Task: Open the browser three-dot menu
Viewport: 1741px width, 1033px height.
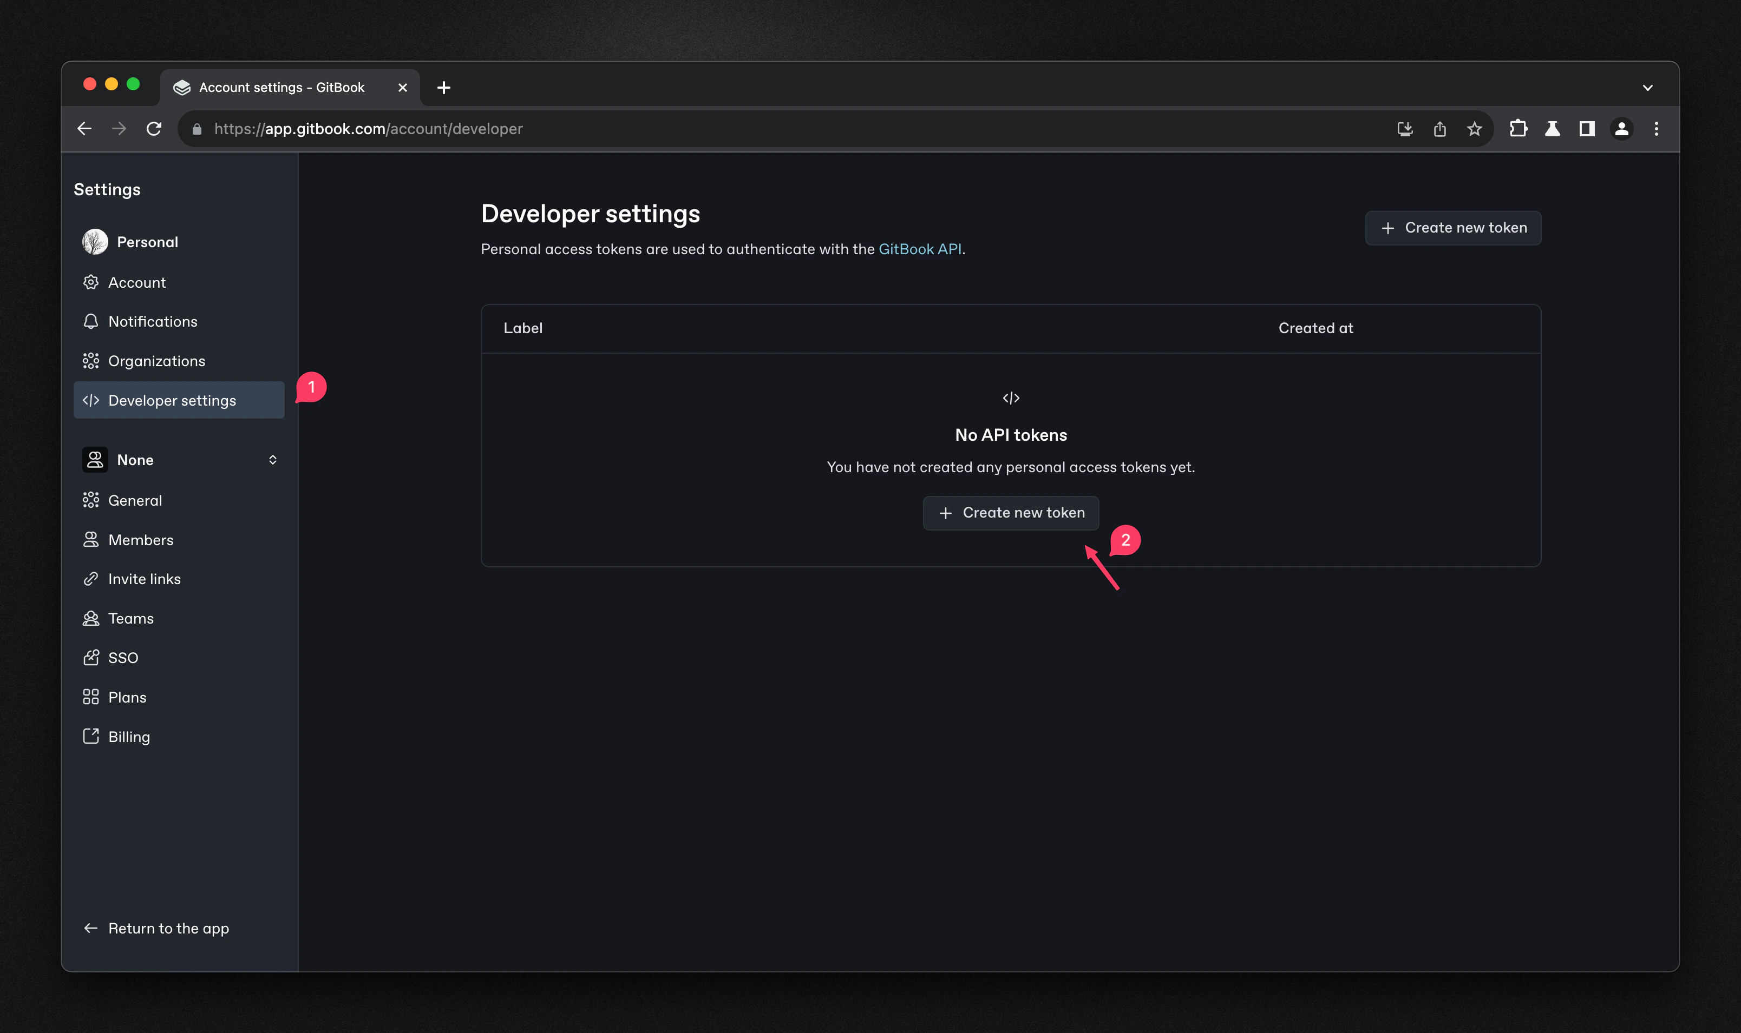Action: click(x=1656, y=129)
